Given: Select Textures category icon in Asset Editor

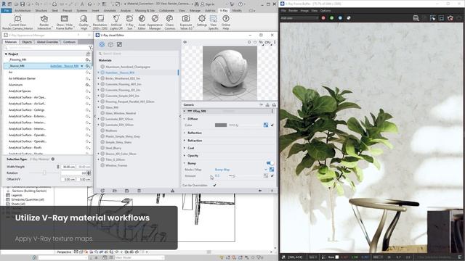Looking at the screenshot, I should [x=119, y=44].
